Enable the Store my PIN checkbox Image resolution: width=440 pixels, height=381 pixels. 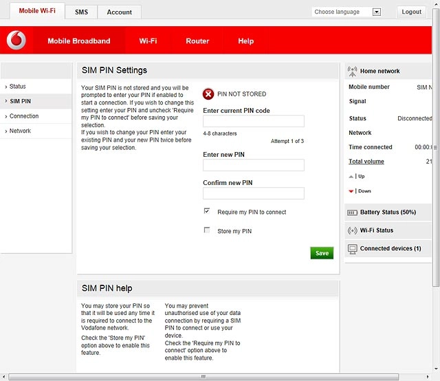(x=207, y=230)
